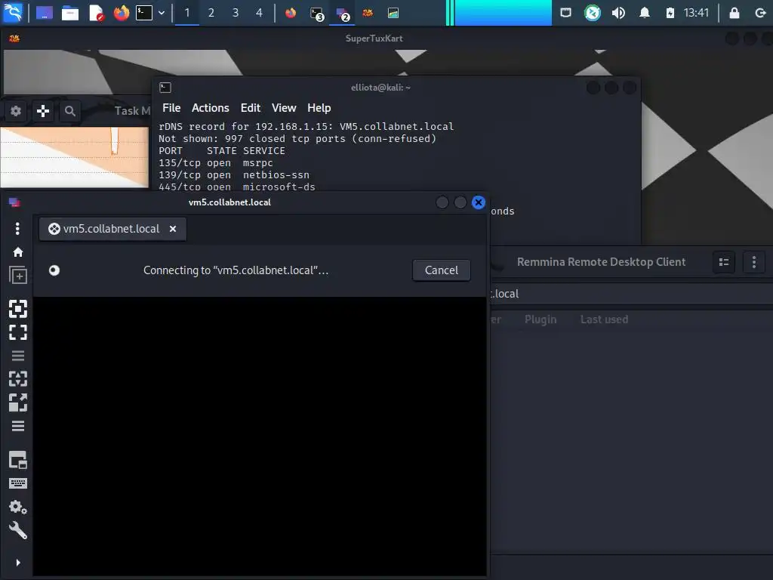Toggle fullscreen mode in the Remmina sidebar
Viewport: 773px width, 580px height.
click(18, 332)
